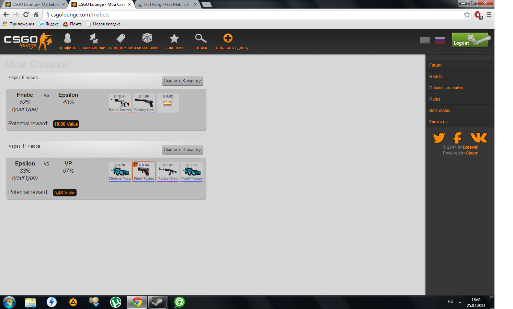Click the browser forward arrow

click(x=16, y=14)
